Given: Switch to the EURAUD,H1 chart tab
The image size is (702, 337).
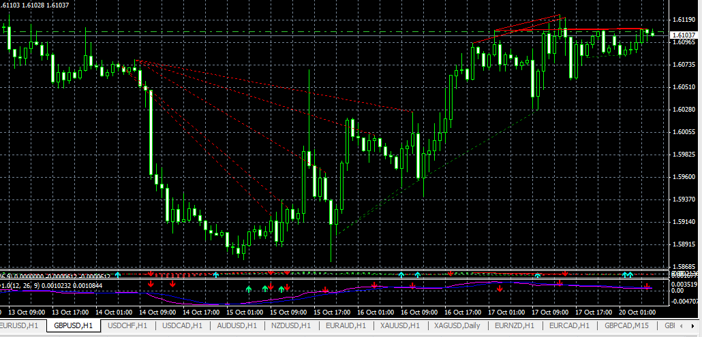Looking at the screenshot, I should click(x=346, y=325).
